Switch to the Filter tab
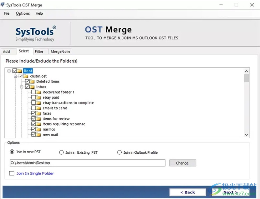 point(39,52)
